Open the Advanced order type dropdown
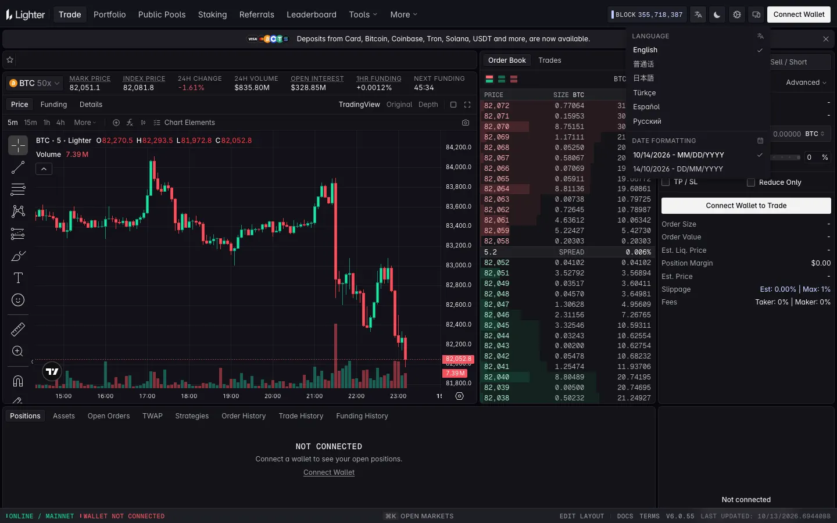837x523 pixels. click(806, 83)
